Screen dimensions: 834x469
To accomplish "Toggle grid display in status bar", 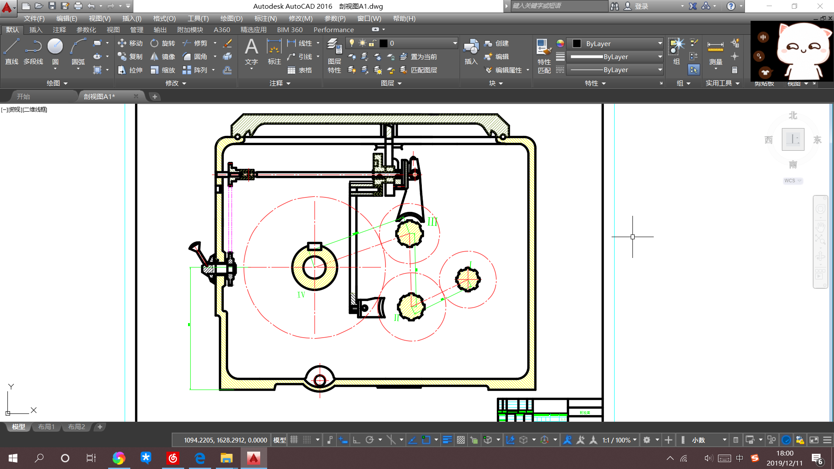I will [294, 440].
